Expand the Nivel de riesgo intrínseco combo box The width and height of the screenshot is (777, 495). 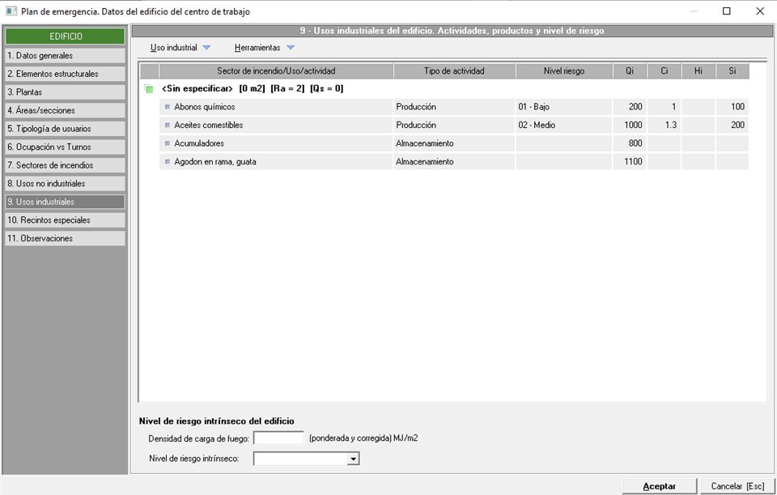pos(353,459)
